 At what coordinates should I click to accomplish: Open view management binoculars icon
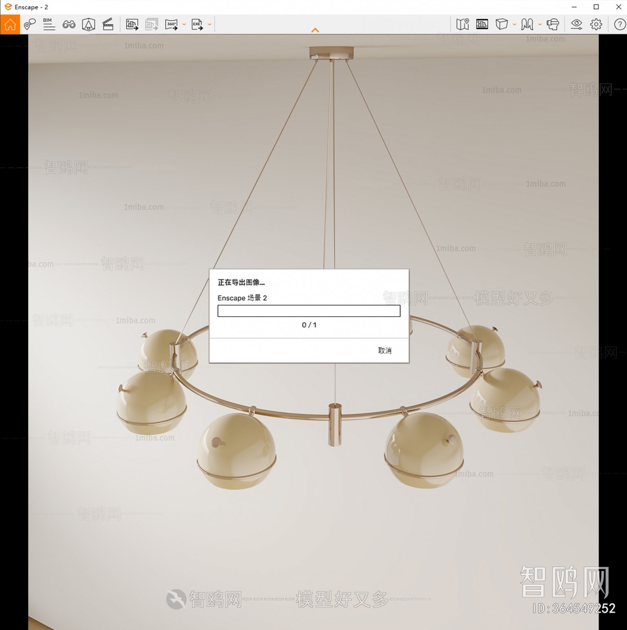69,25
